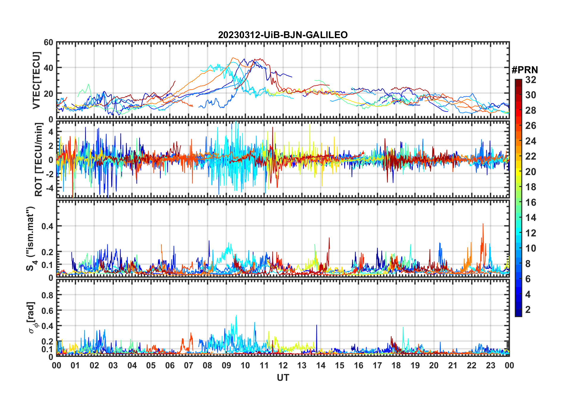Click the 40 tick on the VTEC axis
566x396 pixels.
[48, 68]
